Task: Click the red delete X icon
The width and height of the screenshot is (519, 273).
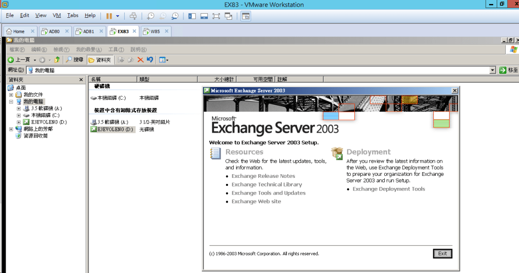Action: pyautogui.click(x=140, y=60)
